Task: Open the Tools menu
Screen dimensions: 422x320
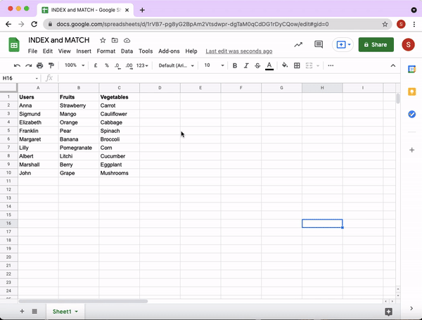Action: tap(146, 51)
